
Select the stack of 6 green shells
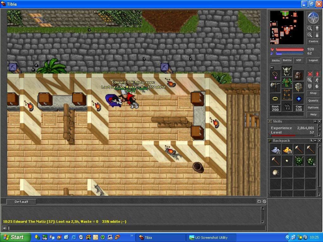(x=311, y=161)
